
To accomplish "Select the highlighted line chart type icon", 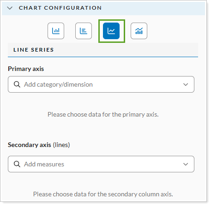I will click(111, 31).
